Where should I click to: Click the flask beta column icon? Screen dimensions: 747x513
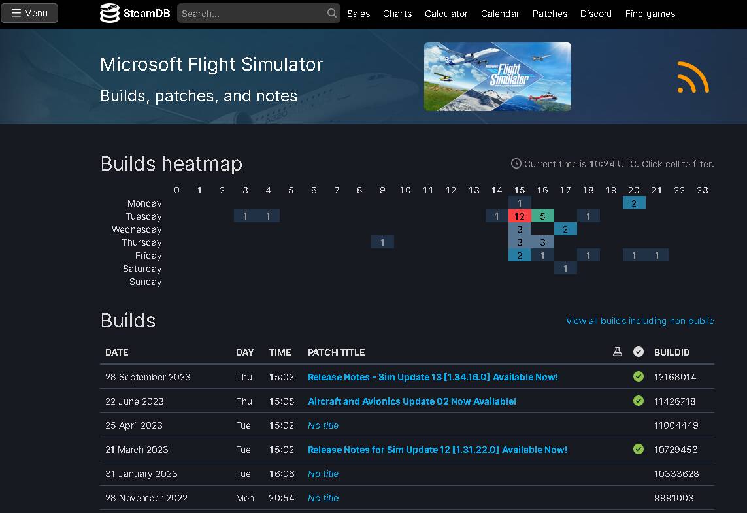(x=617, y=352)
